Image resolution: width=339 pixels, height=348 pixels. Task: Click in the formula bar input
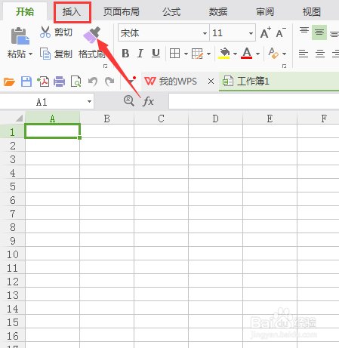coord(254,101)
